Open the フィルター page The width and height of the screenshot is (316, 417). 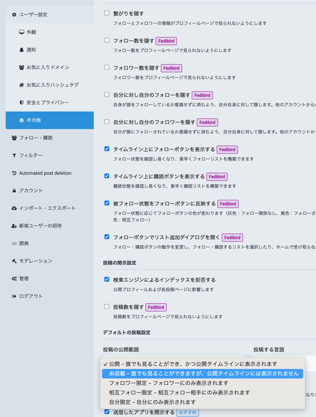[x=50, y=155]
